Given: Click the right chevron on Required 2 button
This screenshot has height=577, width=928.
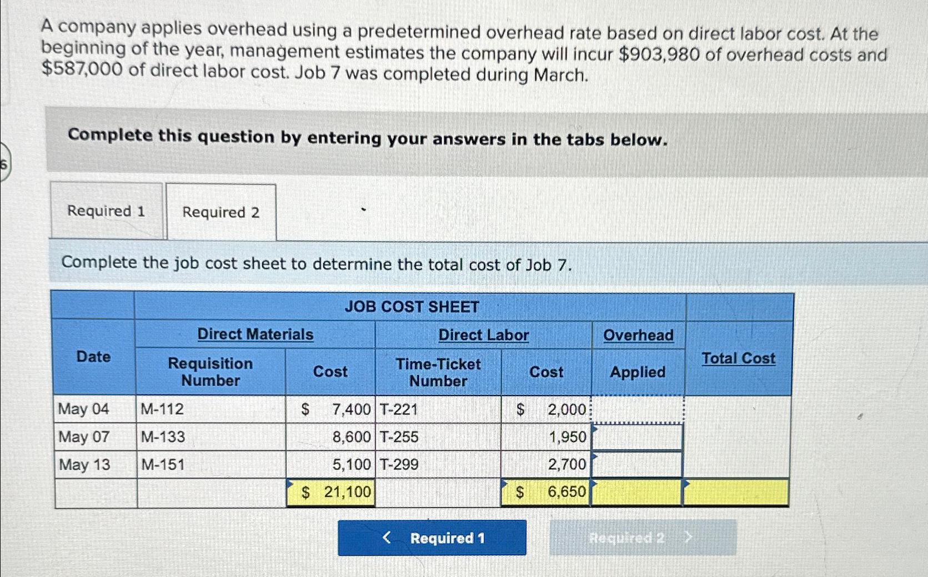Looking at the screenshot, I should coord(689,538).
